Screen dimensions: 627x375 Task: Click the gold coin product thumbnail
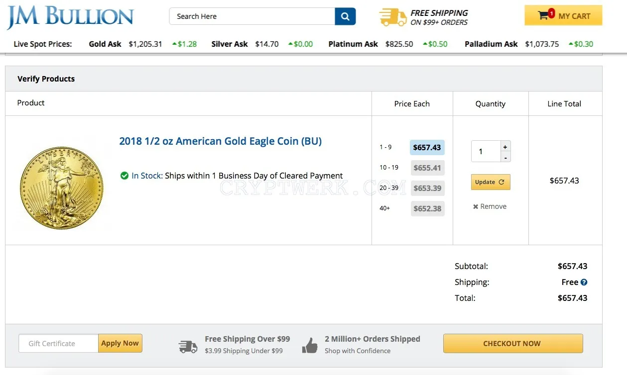point(62,188)
